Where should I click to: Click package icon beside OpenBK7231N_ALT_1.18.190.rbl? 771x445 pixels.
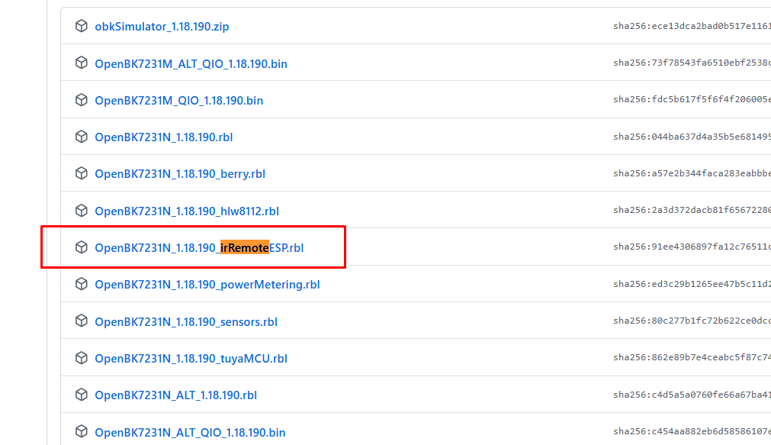pyautogui.click(x=81, y=395)
